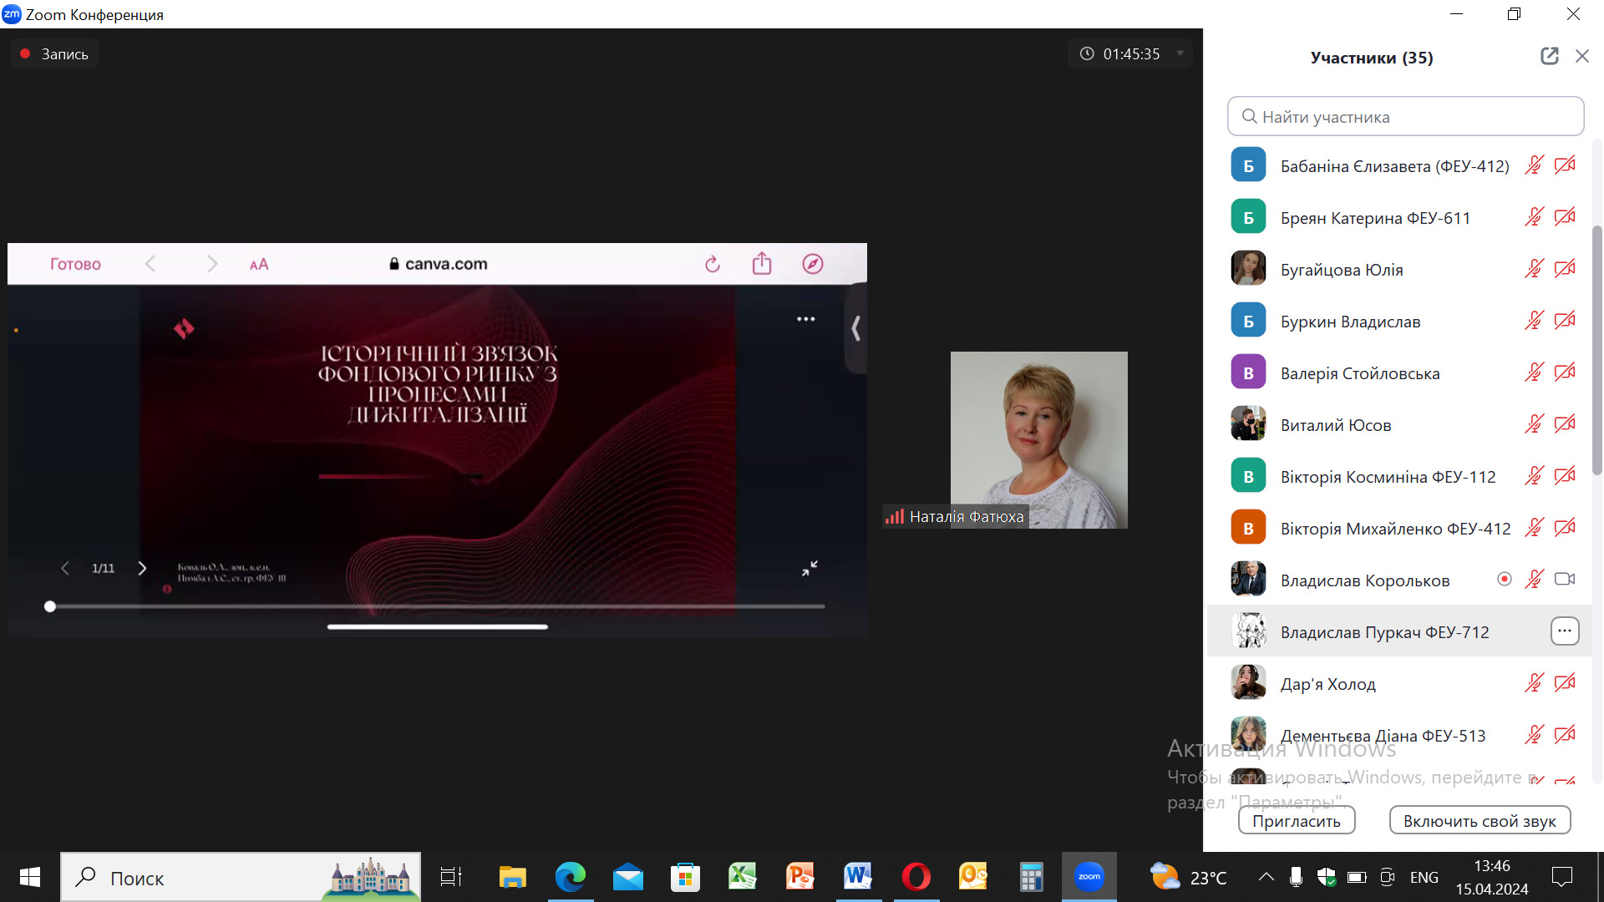The image size is (1604, 902).
Task: Expand the hidden system tray icons
Action: coord(1266,877)
